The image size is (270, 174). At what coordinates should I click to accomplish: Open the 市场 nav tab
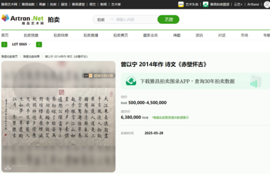point(244,35)
